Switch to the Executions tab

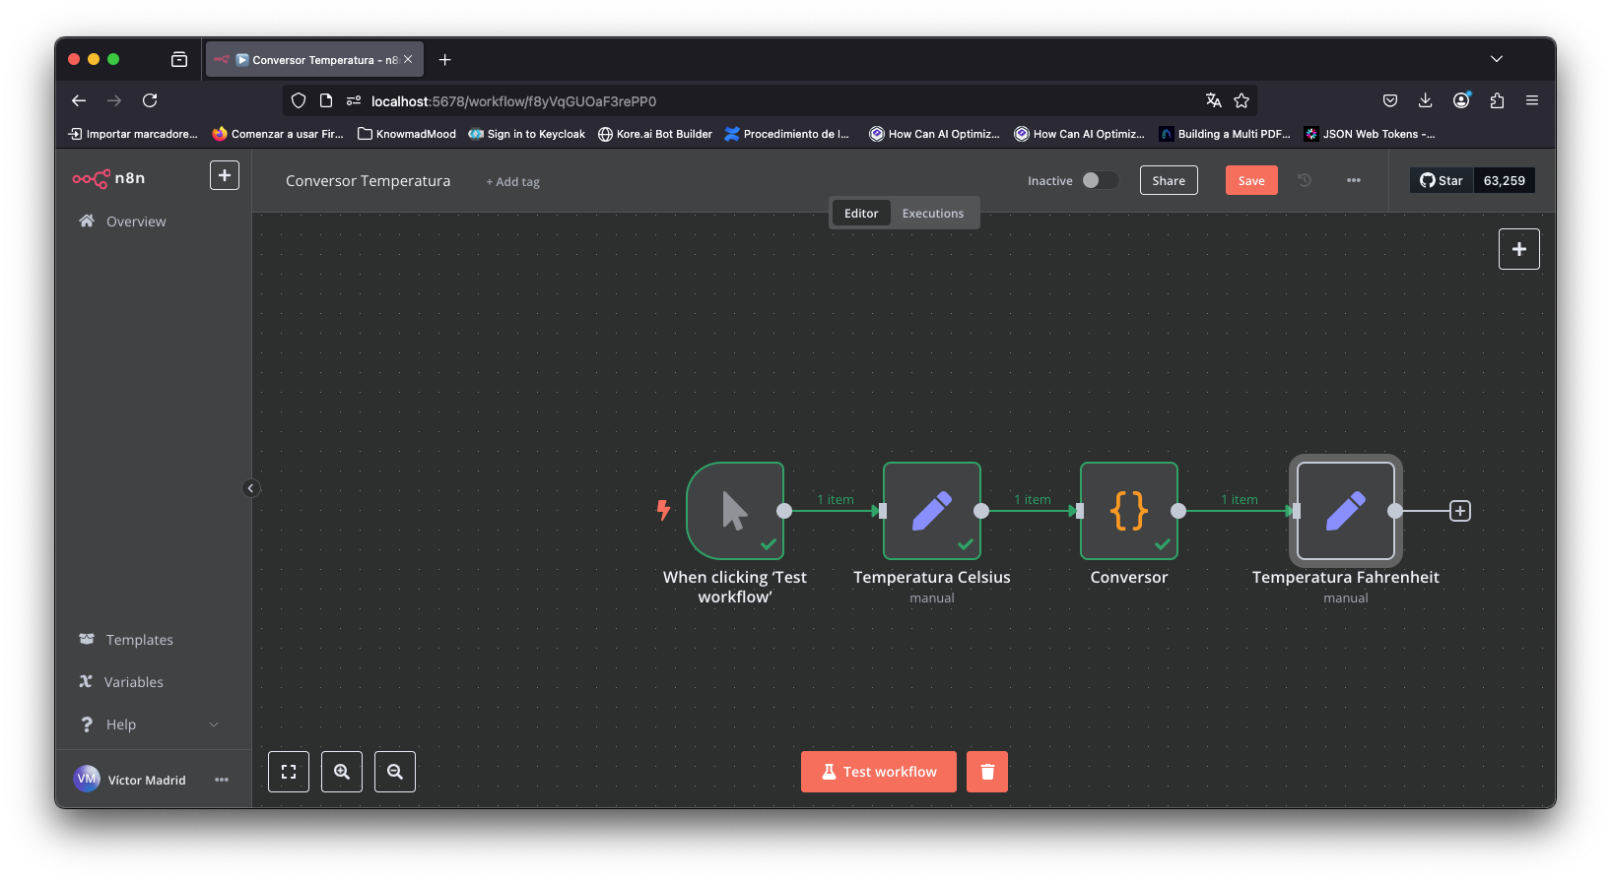click(933, 214)
